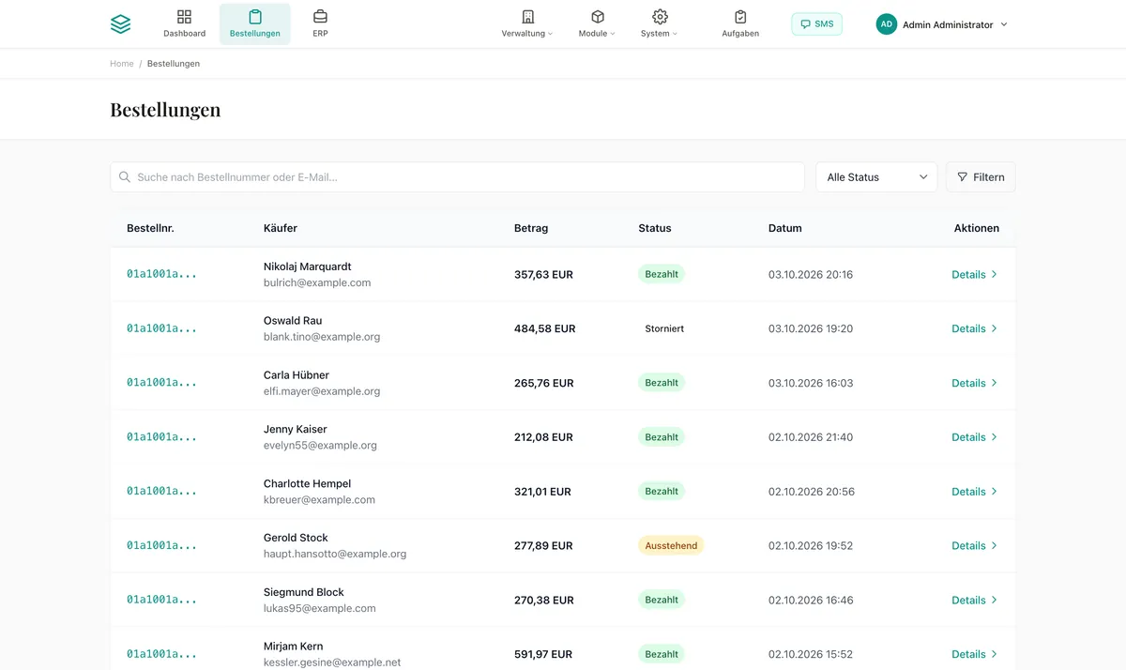1126x670 pixels.
Task: Open order number of Nikolaj Marquardt
Action: point(162,274)
